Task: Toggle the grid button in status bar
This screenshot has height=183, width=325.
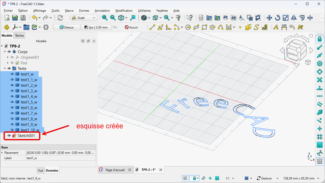Action: pos(185,178)
